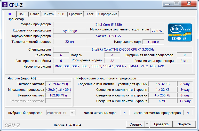Open the О программе tab
This screenshot has width=199, height=131.
(107, 14)
